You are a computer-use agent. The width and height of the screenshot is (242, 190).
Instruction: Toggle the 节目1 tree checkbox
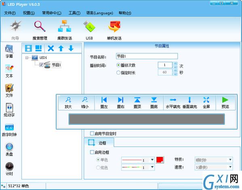coord(41,65)
